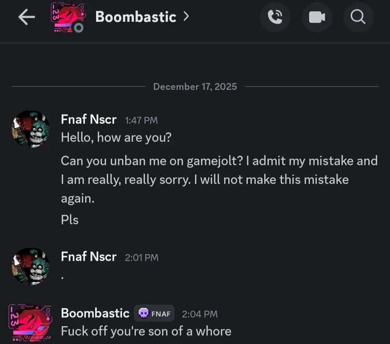Image resolution: width=390 pixels, height=344 pixels.
Task: Start a video call with Boombastic
Action: coord(316,17)
